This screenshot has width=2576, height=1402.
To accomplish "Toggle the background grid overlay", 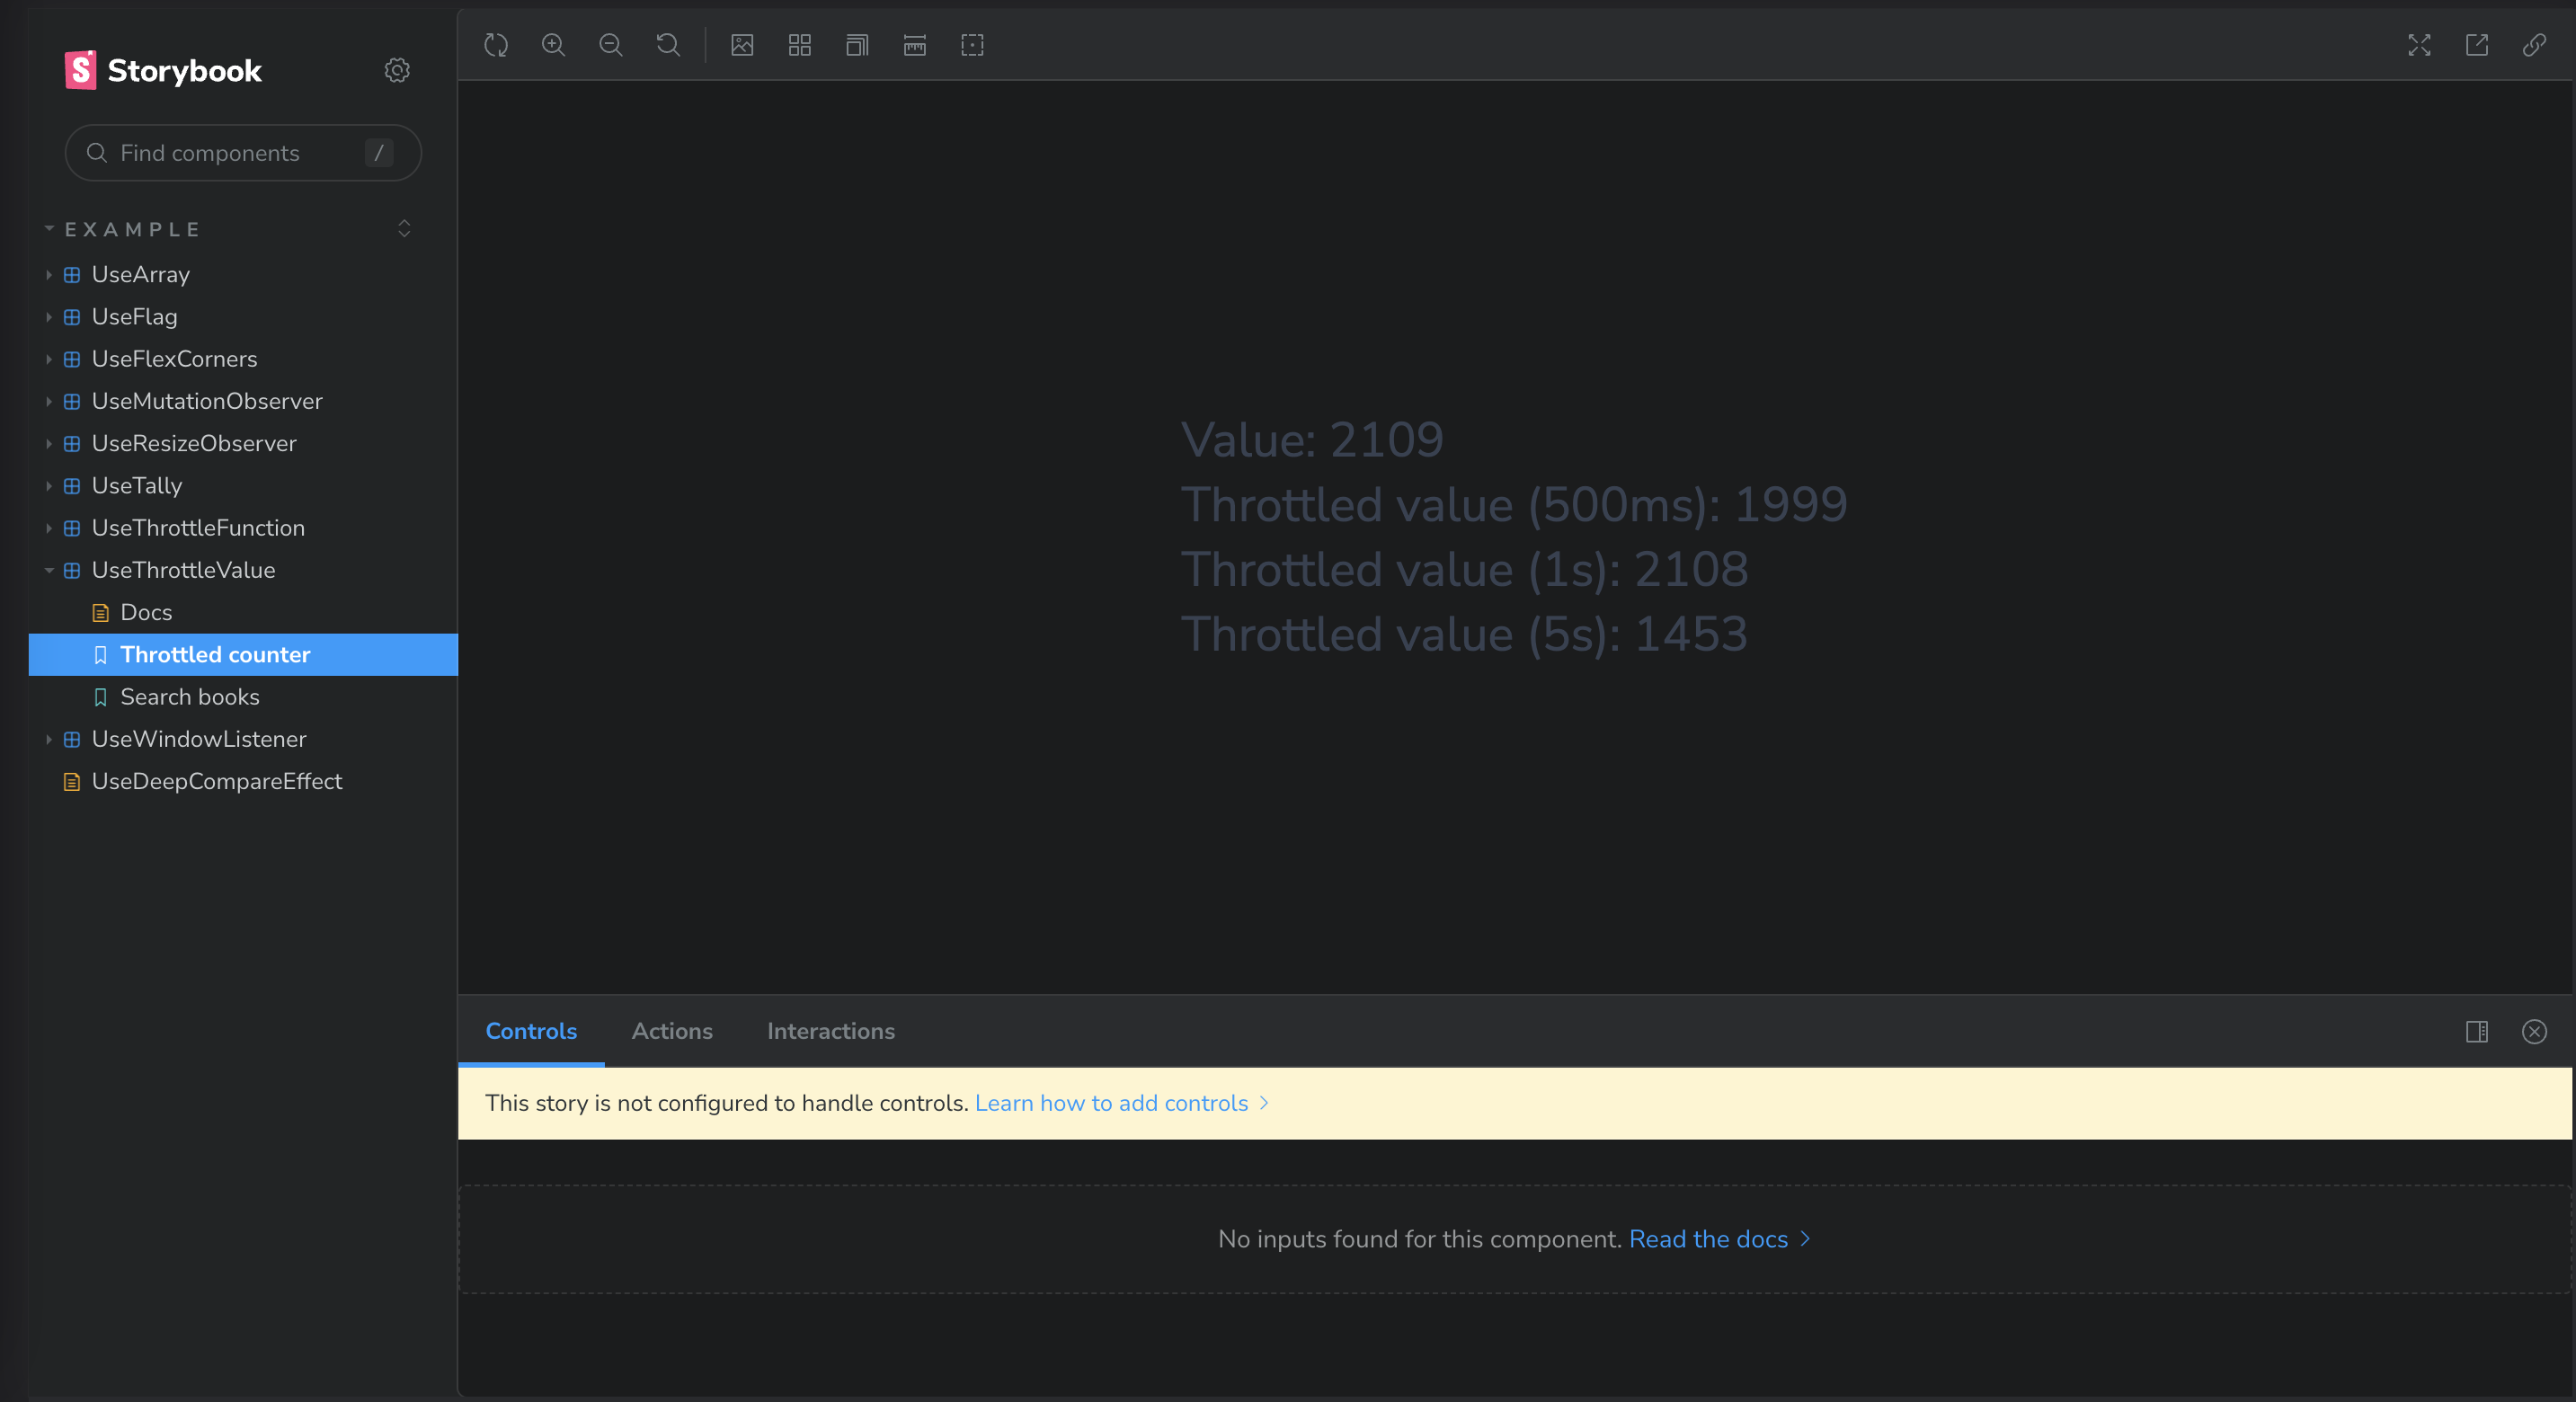I will coord(799,45).
